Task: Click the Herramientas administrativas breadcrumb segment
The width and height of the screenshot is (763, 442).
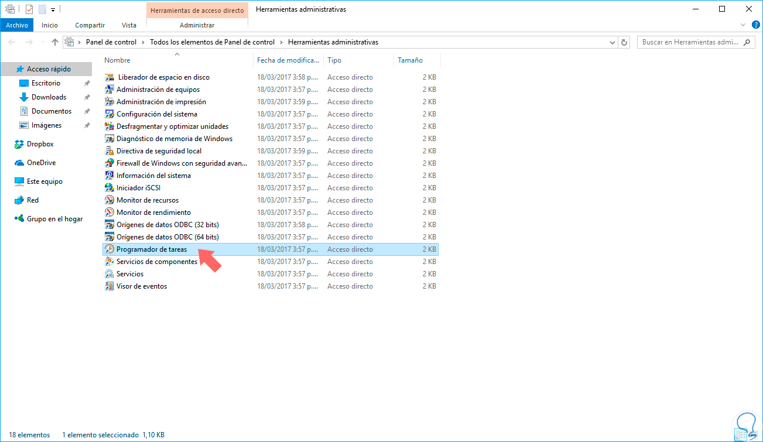Action: (333, 42)
